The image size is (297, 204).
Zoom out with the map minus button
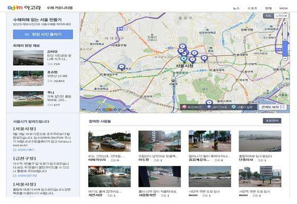(x=285, y=59)
